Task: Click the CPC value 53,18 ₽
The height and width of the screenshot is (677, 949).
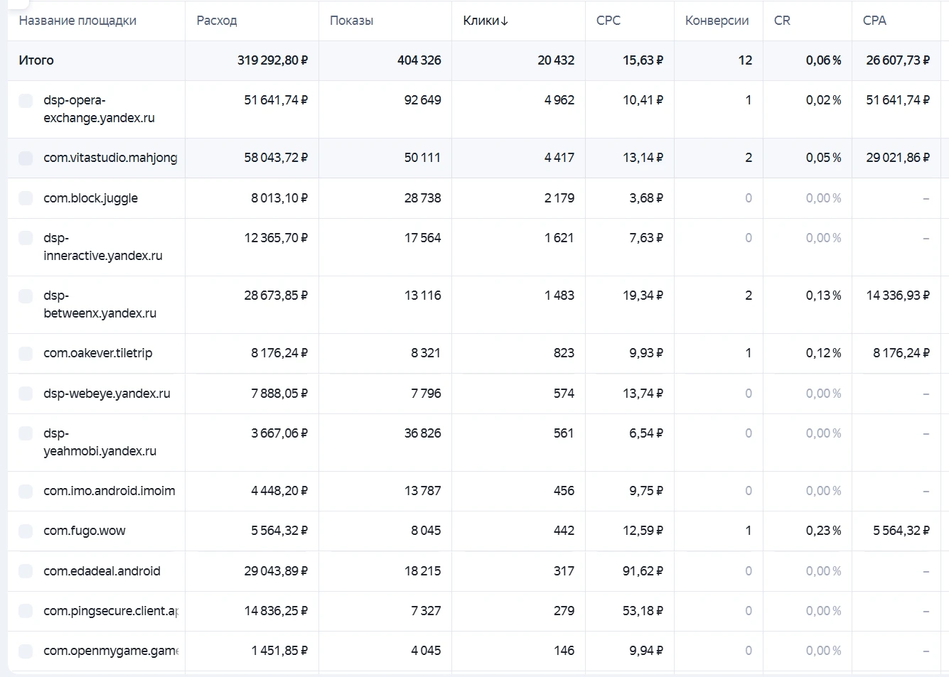Action: pos(643,611)
